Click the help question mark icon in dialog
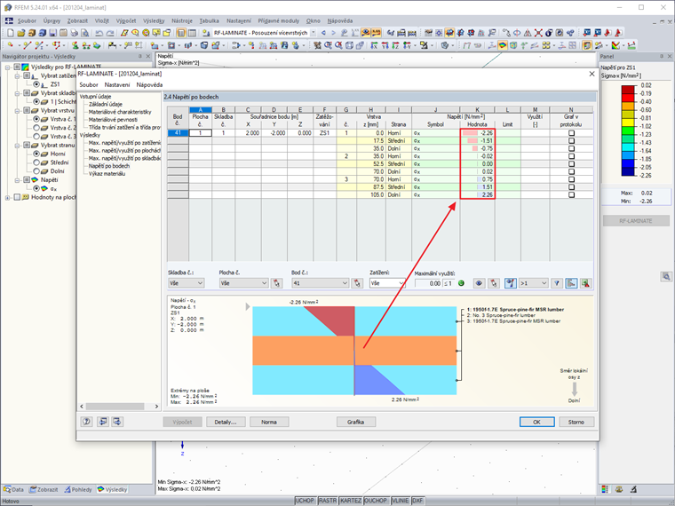675x506 pixels. (x=86, y=422)
